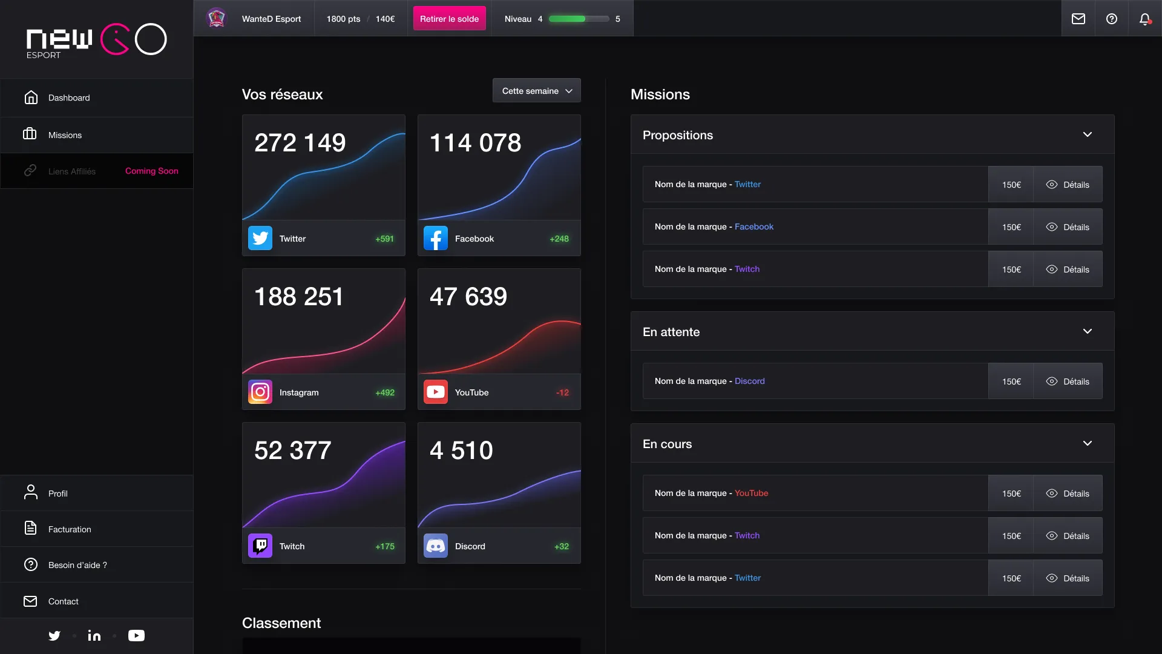Click the YouTube link in En cours
The width and height of the screenshot is (1162, 654).
tap(752, 493)
